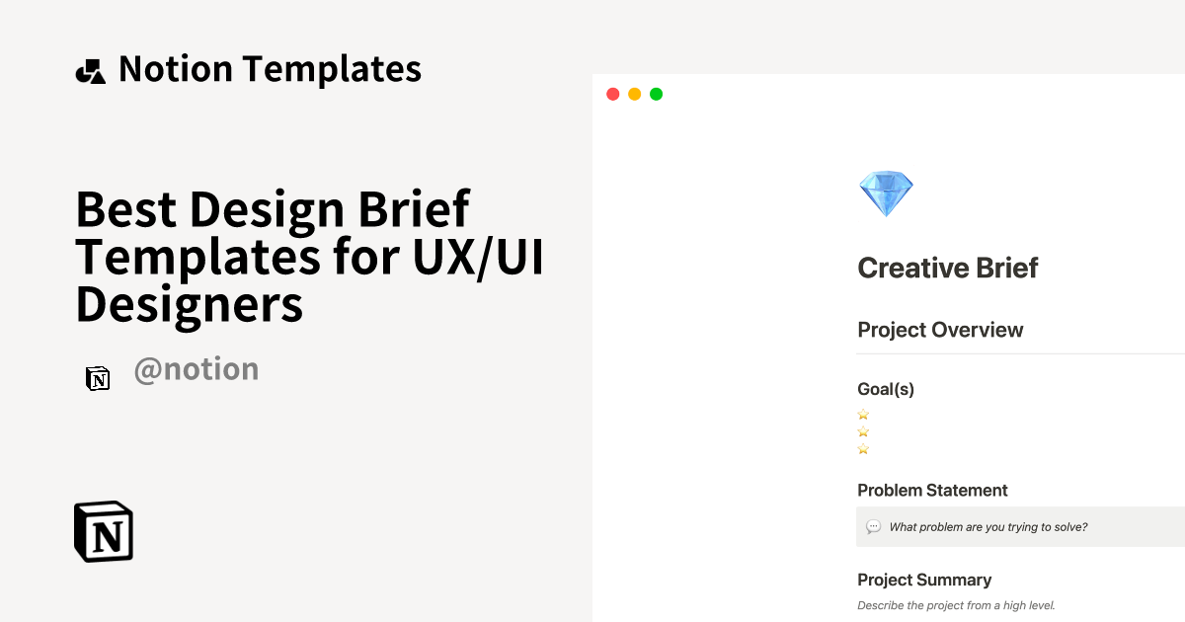This screenshot has width=1185, height=622.
Task: Click the third star bullet under Goals
Action: (x=863, y=448)
